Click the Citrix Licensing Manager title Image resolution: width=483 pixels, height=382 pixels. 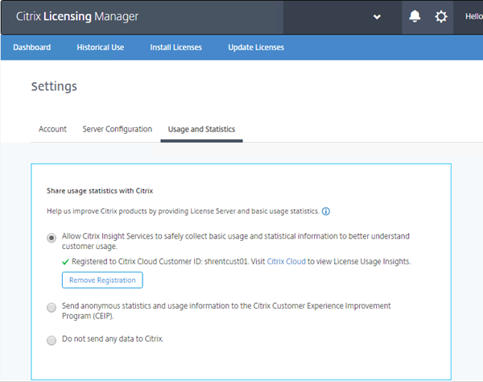(x=77, y=17)
